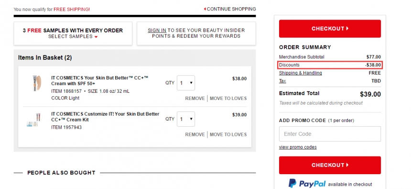Click the Sign In link
411x189 pixels.
(157, 31)
